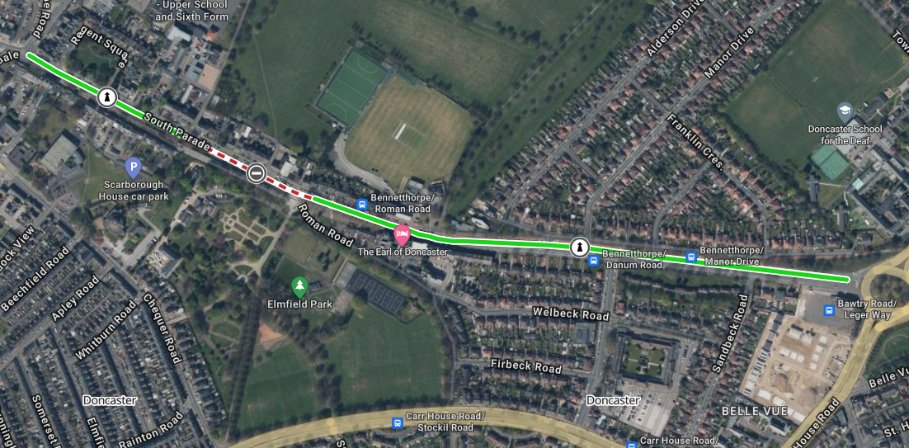
Task: Select the route pin near Danum Road
Action: click(579, 247)
